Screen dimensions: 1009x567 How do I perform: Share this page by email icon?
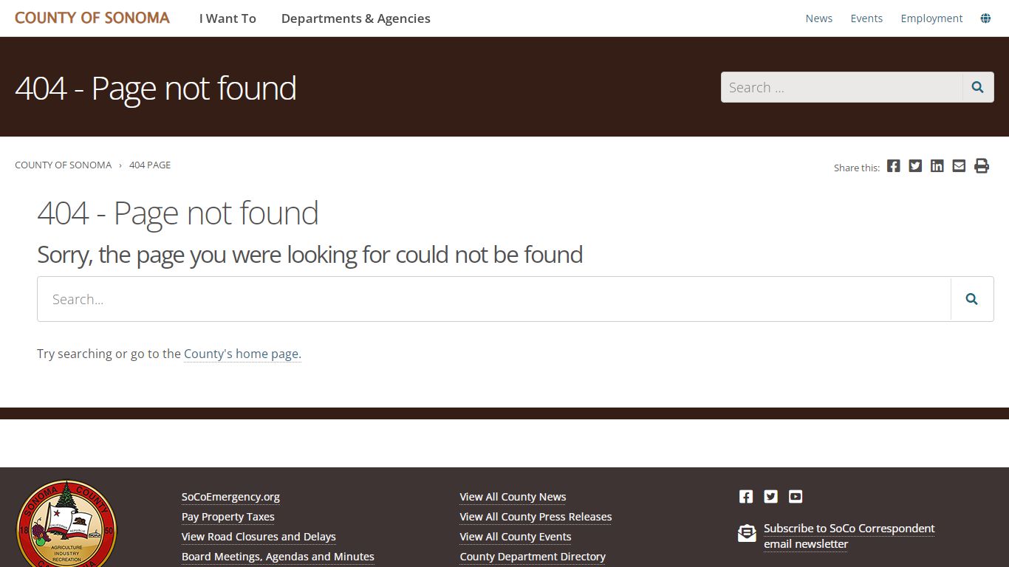coord(959,166)
